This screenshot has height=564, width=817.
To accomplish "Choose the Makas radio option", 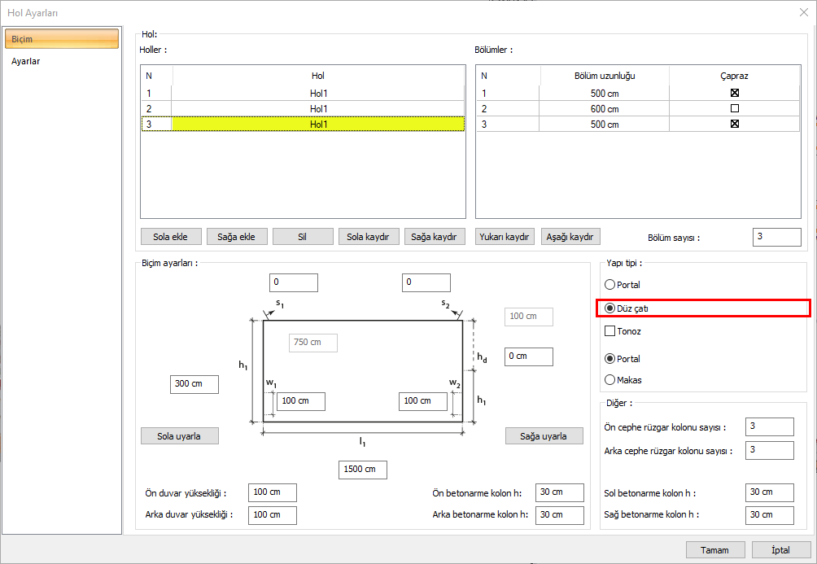I will point(610,379).
